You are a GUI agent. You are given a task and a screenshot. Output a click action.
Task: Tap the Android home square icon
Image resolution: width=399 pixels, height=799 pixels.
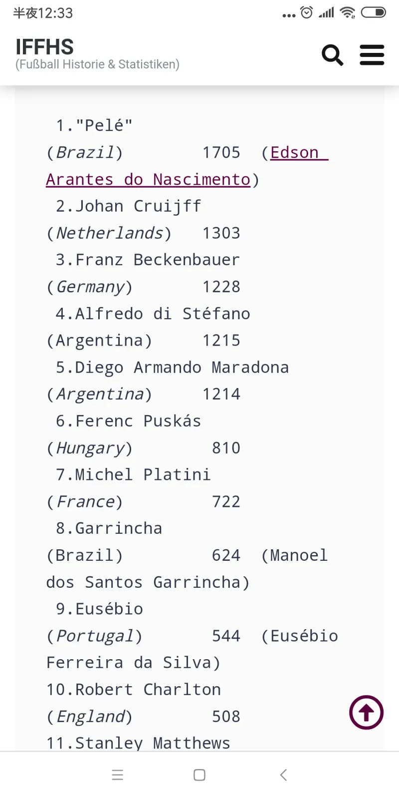click(199, 775)
